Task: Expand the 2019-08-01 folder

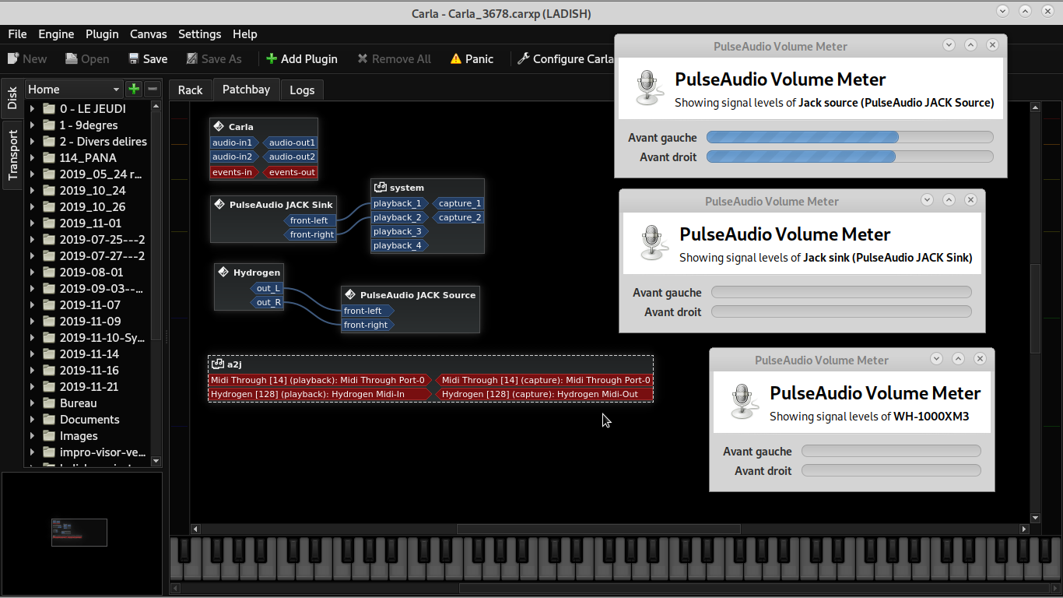Action: point(32,272)
